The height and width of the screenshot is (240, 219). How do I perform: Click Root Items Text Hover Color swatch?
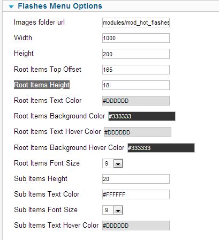[138, 132]
